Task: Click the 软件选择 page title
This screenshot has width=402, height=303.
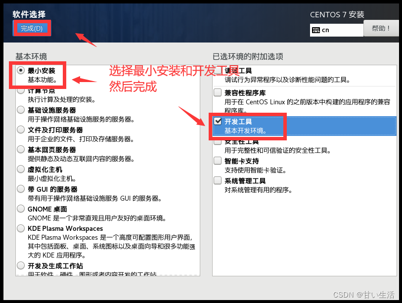Action: click(x=29, y=14)
